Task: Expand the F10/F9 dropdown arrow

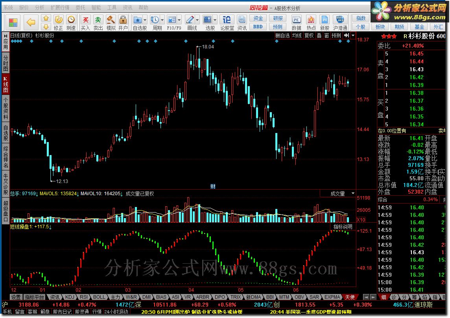Action: coord(179,20)
